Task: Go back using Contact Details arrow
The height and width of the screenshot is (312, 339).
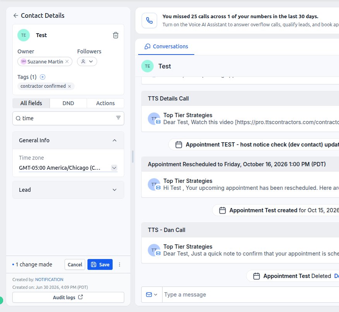Action: coord(15,15)
